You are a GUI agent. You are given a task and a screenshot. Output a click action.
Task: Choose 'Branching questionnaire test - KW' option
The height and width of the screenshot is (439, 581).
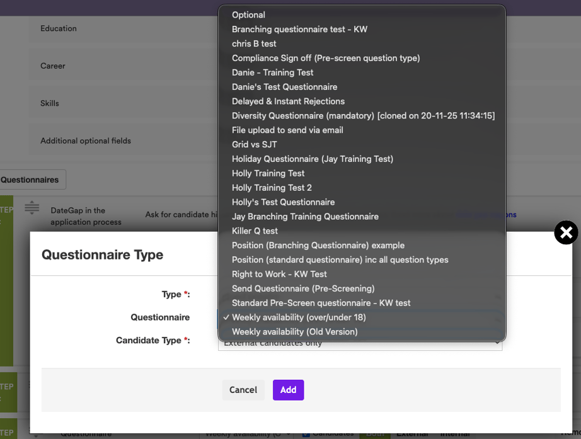point(299,30)
